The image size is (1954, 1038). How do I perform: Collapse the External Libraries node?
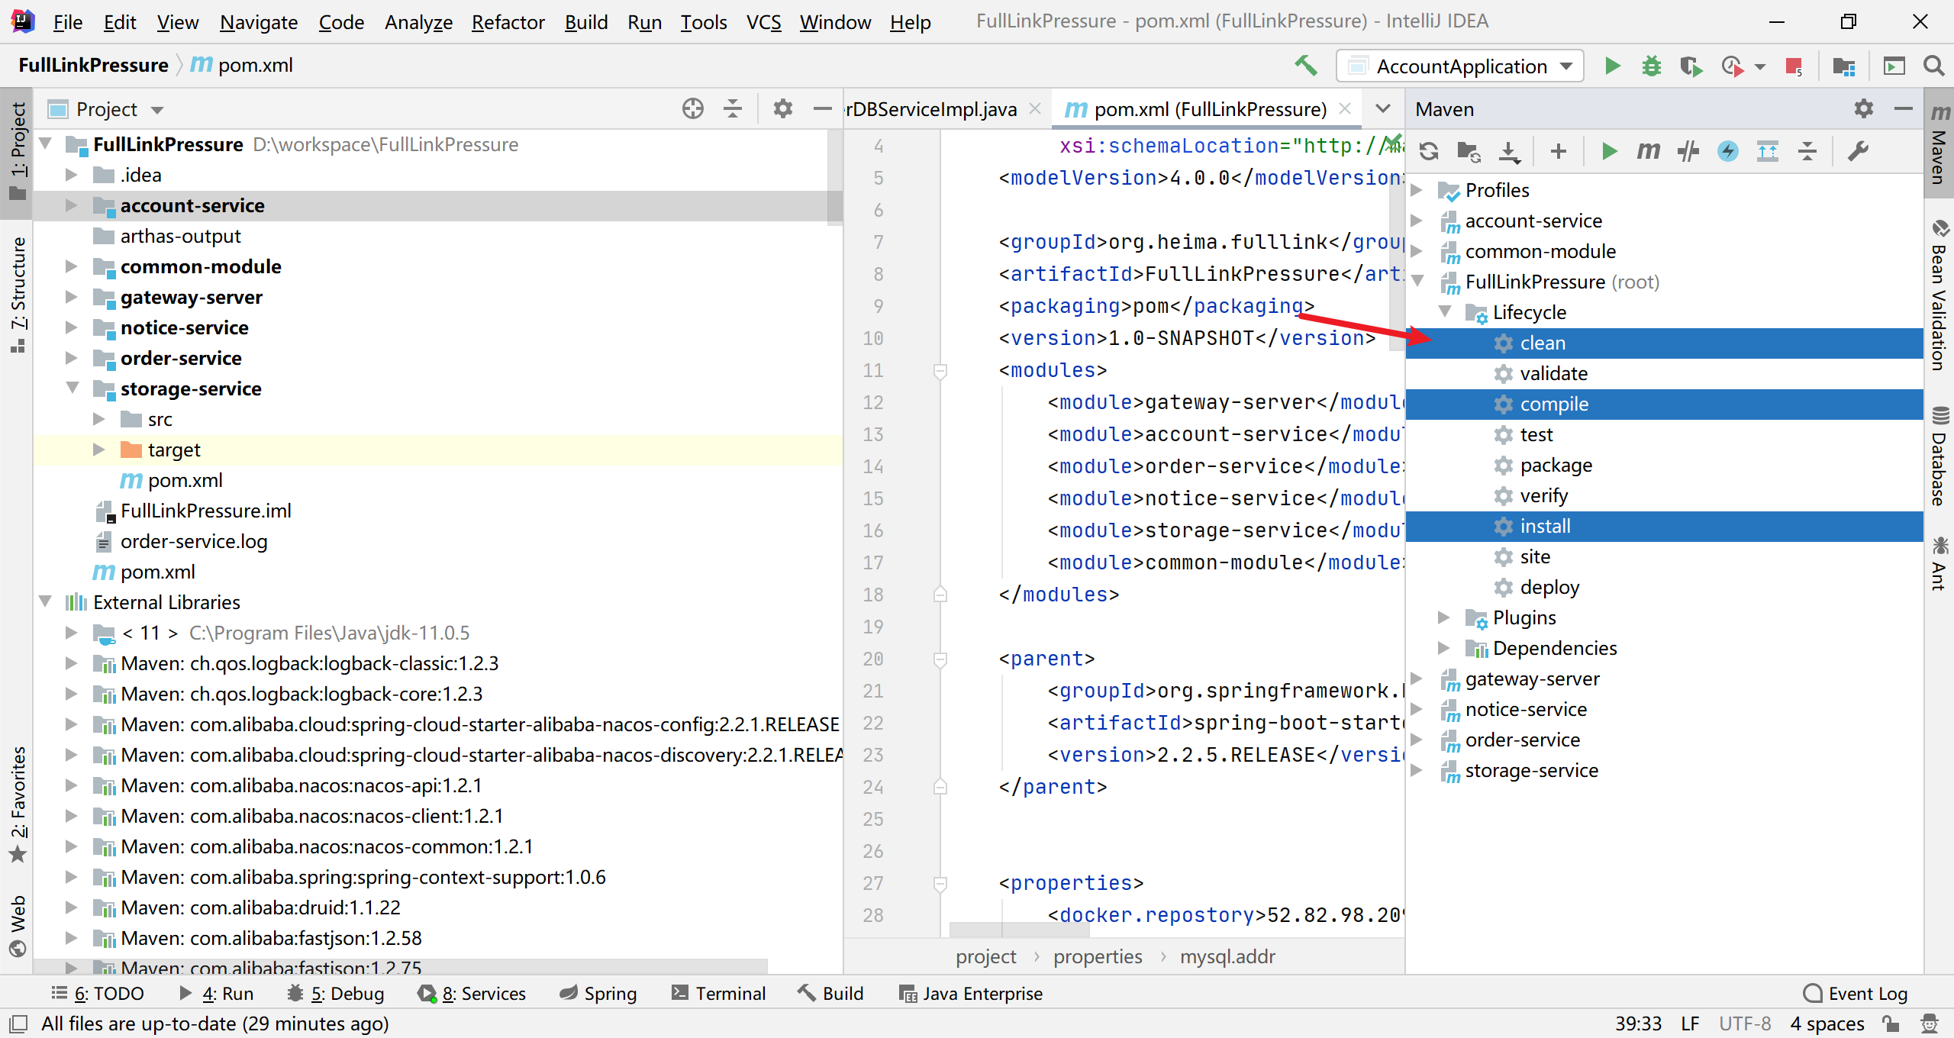point(45,601)
